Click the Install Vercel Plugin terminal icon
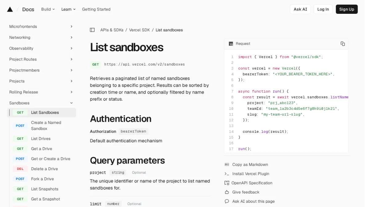The width and height of the screenshot is (369, 207). click(227, 174)
